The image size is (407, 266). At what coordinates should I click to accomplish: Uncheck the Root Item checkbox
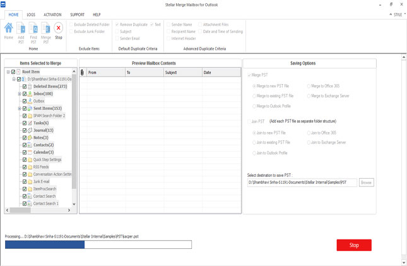point(13,72)
